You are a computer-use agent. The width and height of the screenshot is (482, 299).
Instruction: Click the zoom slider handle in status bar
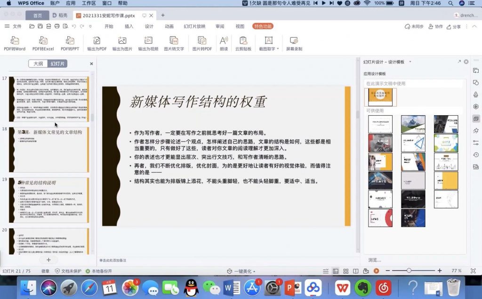(409, 271)
